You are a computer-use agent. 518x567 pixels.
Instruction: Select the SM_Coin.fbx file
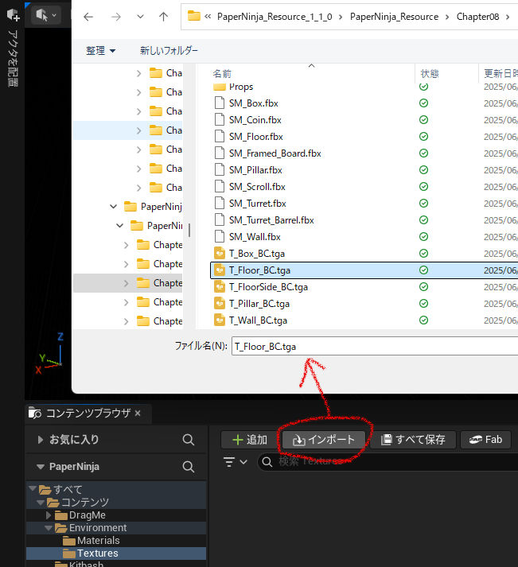(255, 120)
